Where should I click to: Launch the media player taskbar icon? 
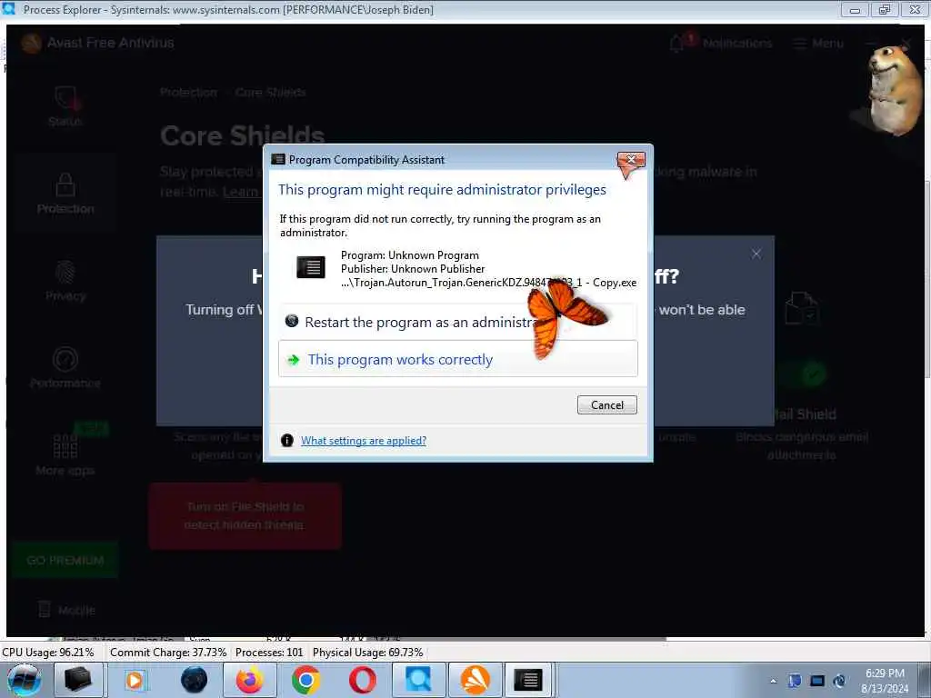click(x=135, y=680)
